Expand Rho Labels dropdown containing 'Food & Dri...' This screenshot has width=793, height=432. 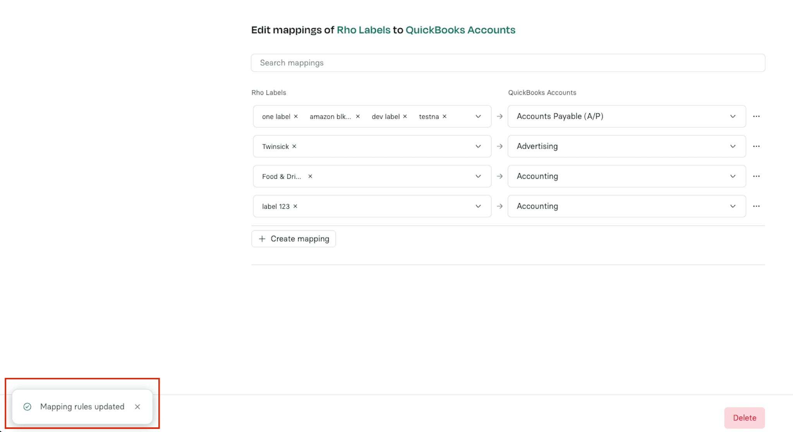(478, 177)
